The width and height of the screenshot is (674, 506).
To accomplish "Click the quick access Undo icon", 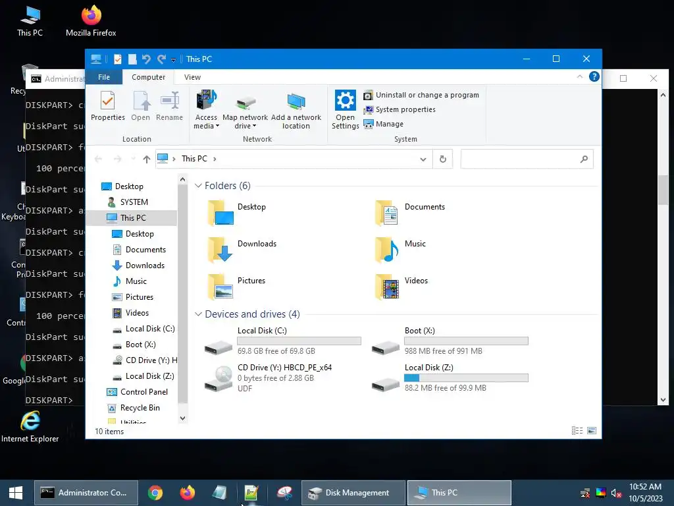I will 146,59.
